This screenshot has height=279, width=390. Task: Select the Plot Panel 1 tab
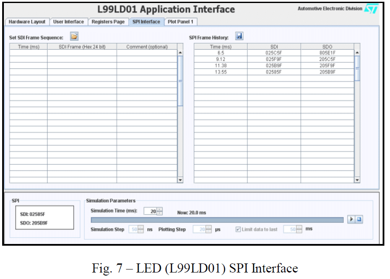[x=180, y=22]
